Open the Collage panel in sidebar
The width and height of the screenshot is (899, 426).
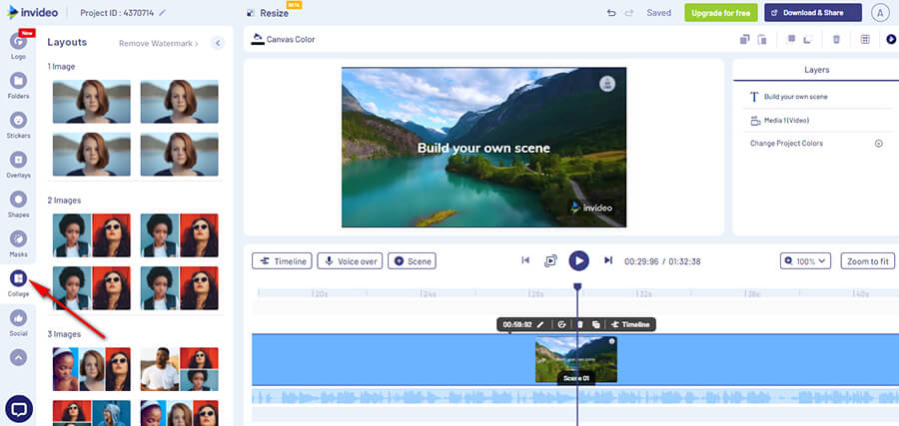18,278
